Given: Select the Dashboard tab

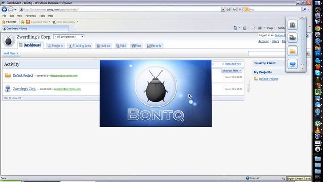Looking at the screenshot, I should pyautogui.click(x=30, y=45).
